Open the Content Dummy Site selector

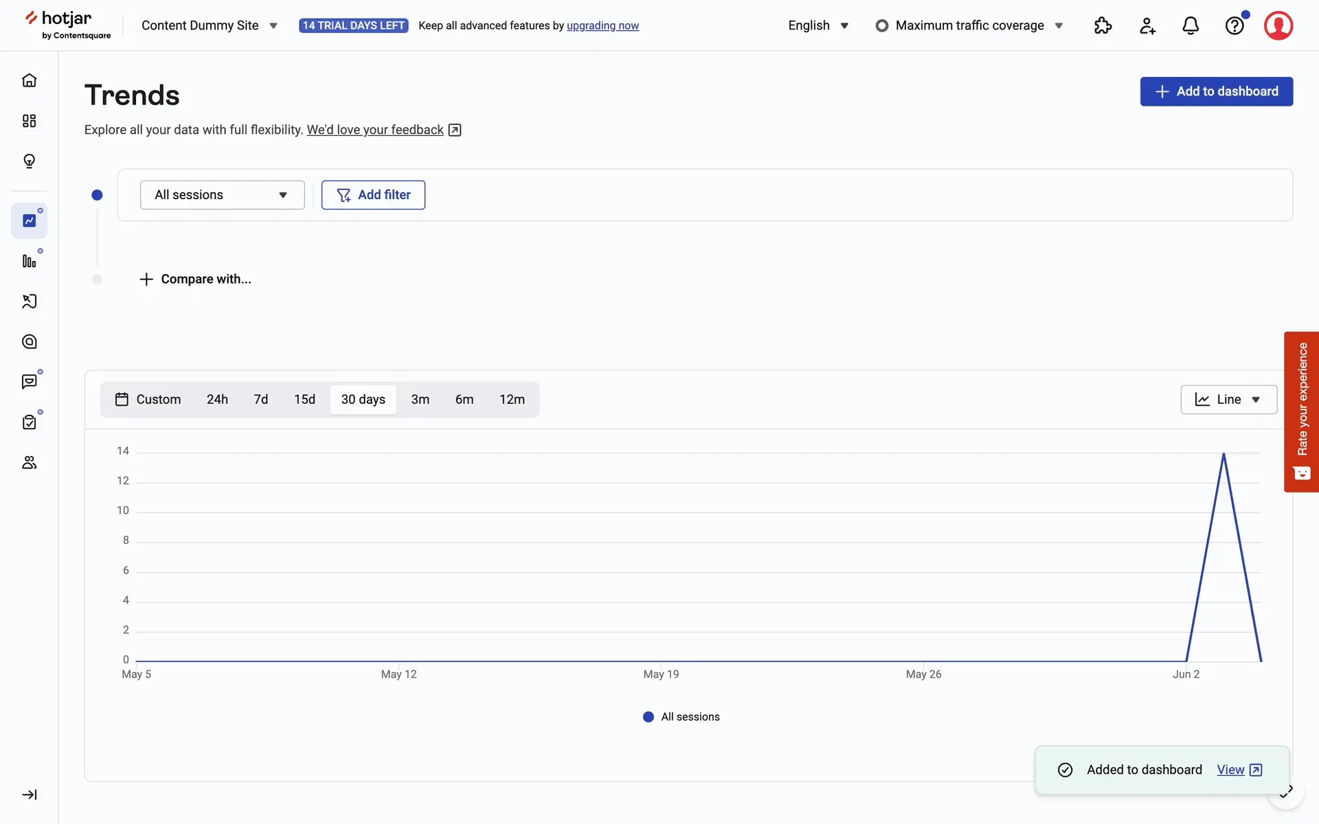[209, 26]
